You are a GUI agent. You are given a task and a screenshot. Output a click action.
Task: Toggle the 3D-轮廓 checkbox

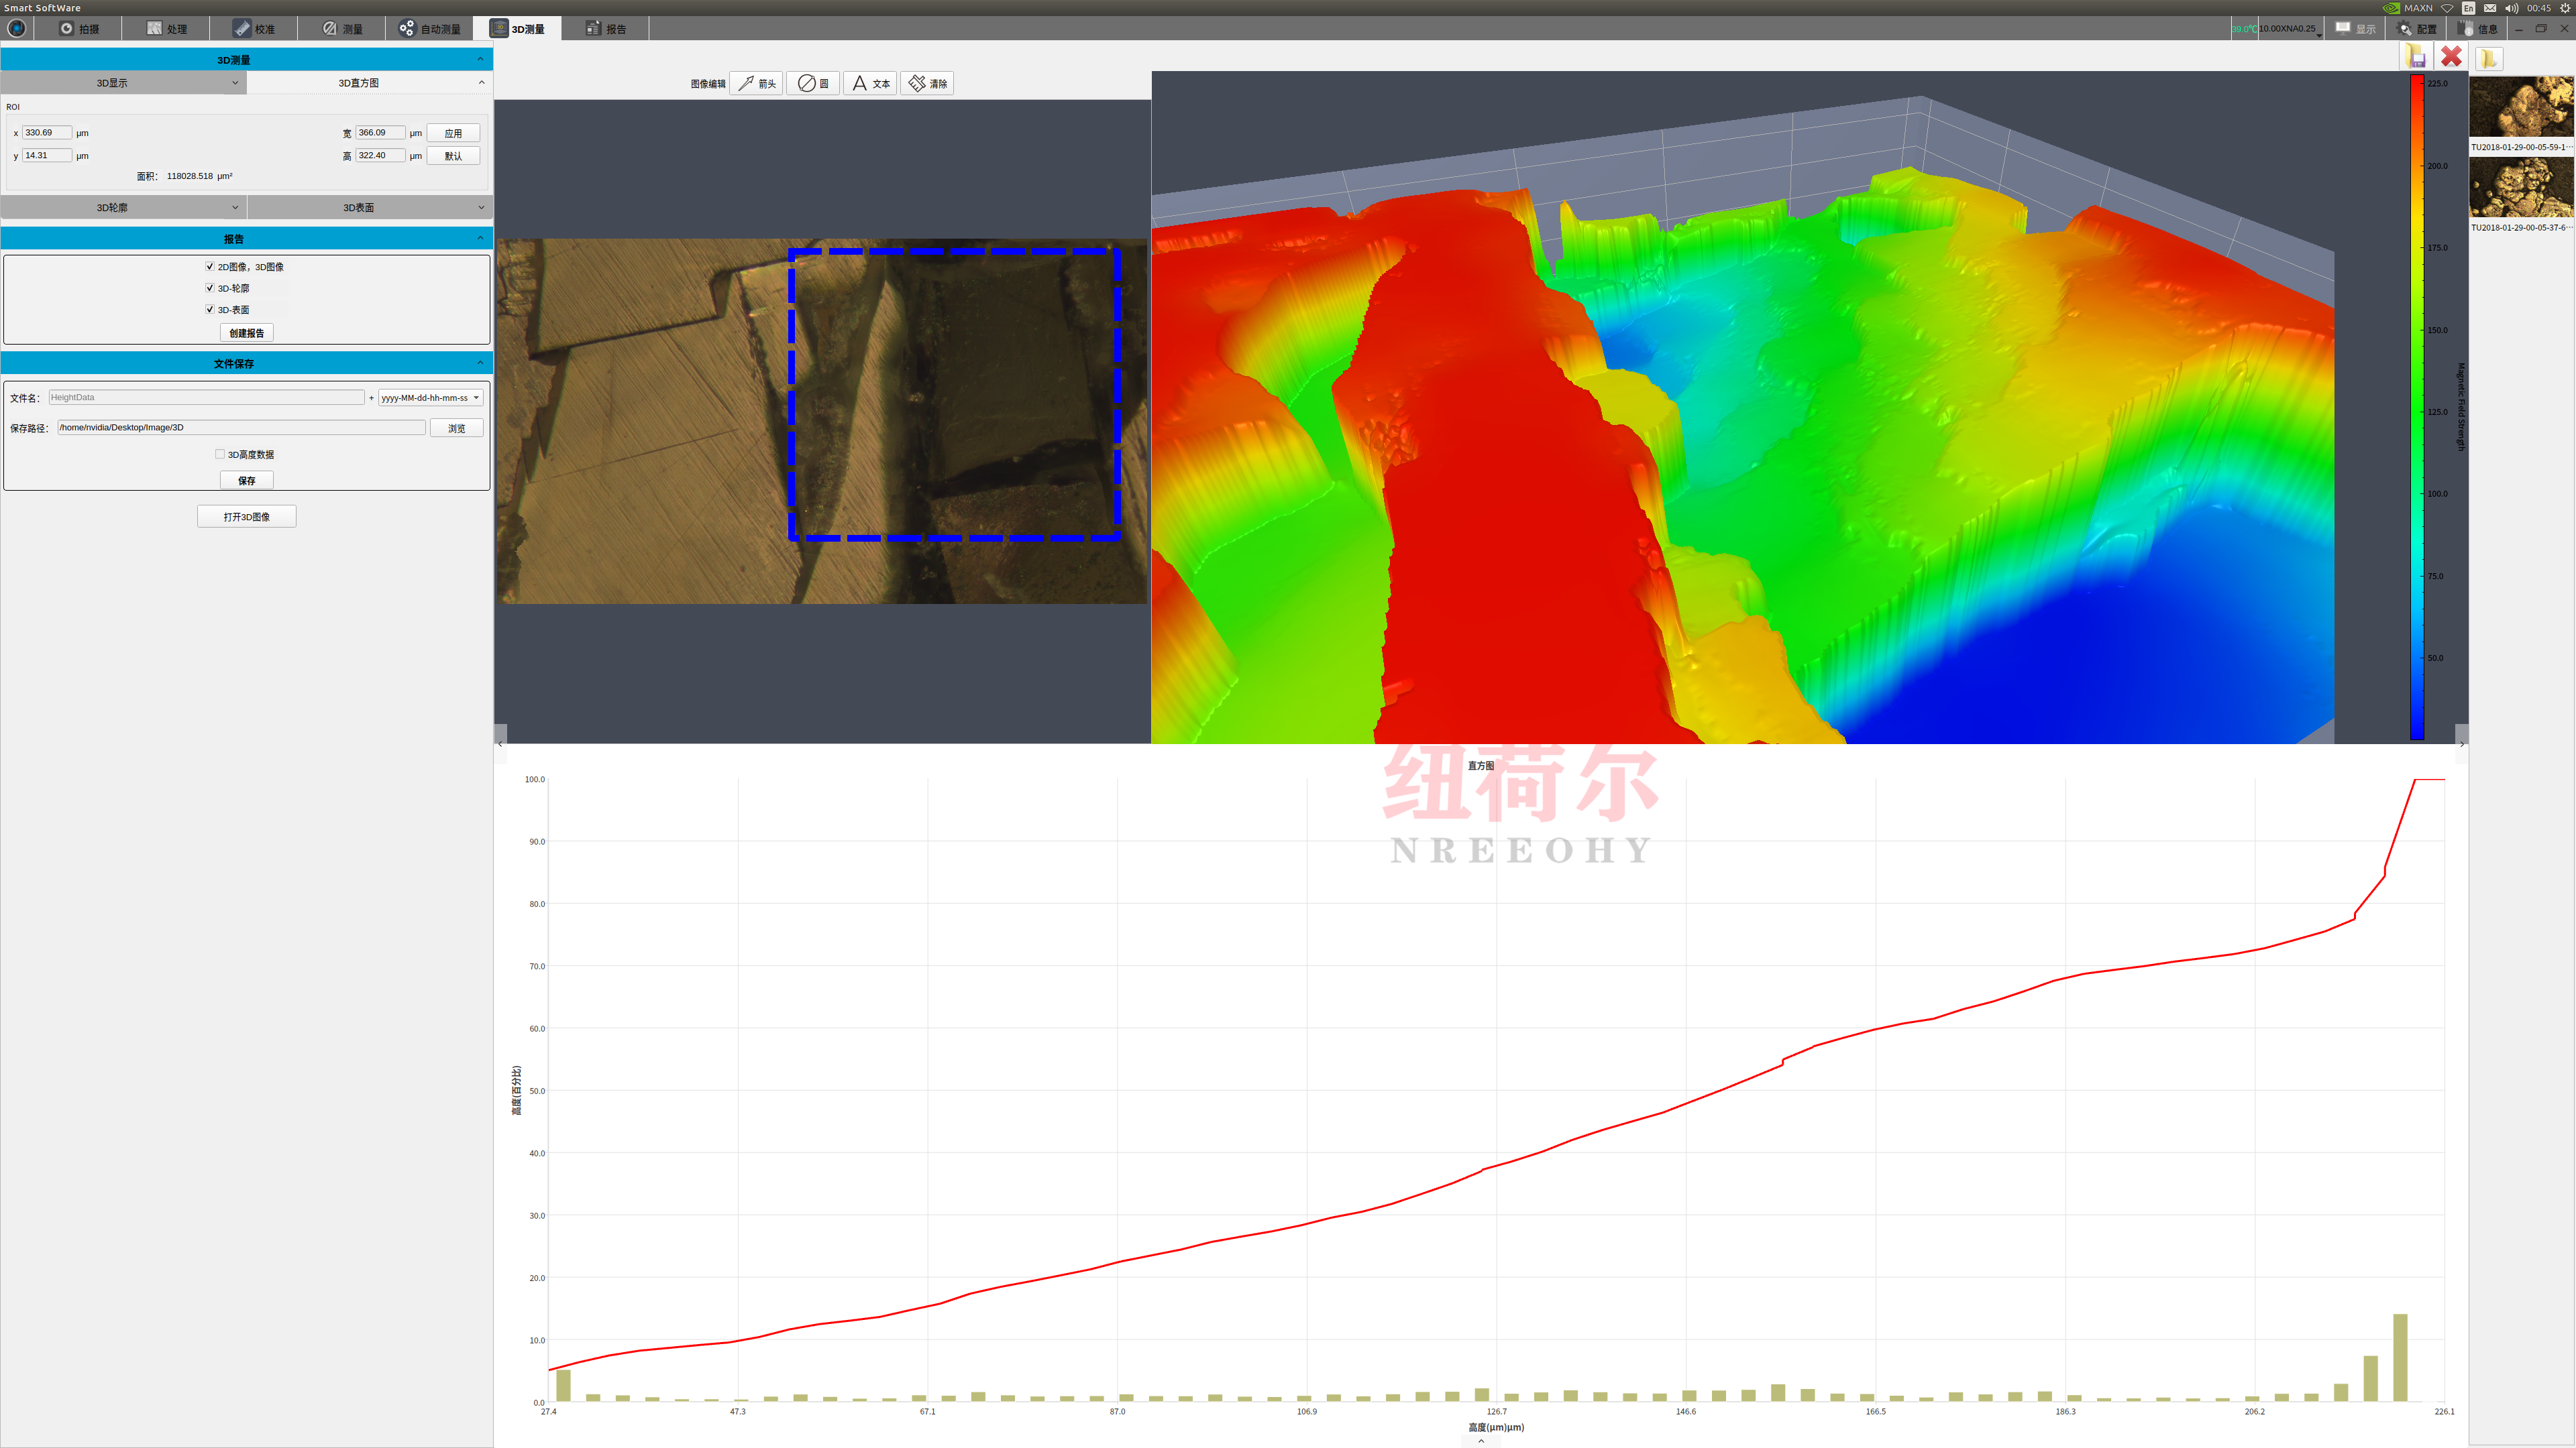pos(210,288)
